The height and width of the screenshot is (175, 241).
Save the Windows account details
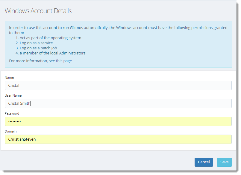pyautogui.click(x=224, y=162)
